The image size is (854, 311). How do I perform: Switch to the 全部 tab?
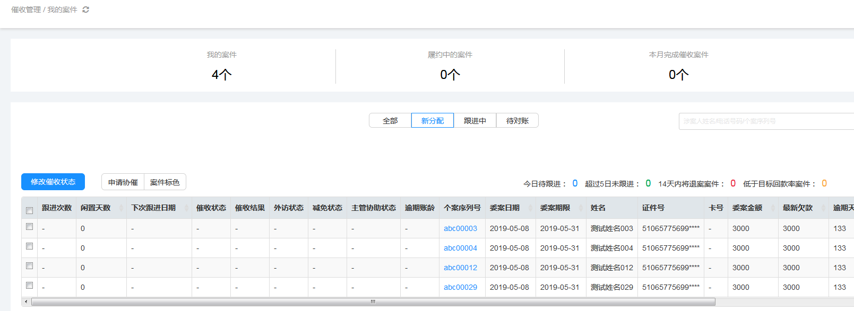click(390, 121)
